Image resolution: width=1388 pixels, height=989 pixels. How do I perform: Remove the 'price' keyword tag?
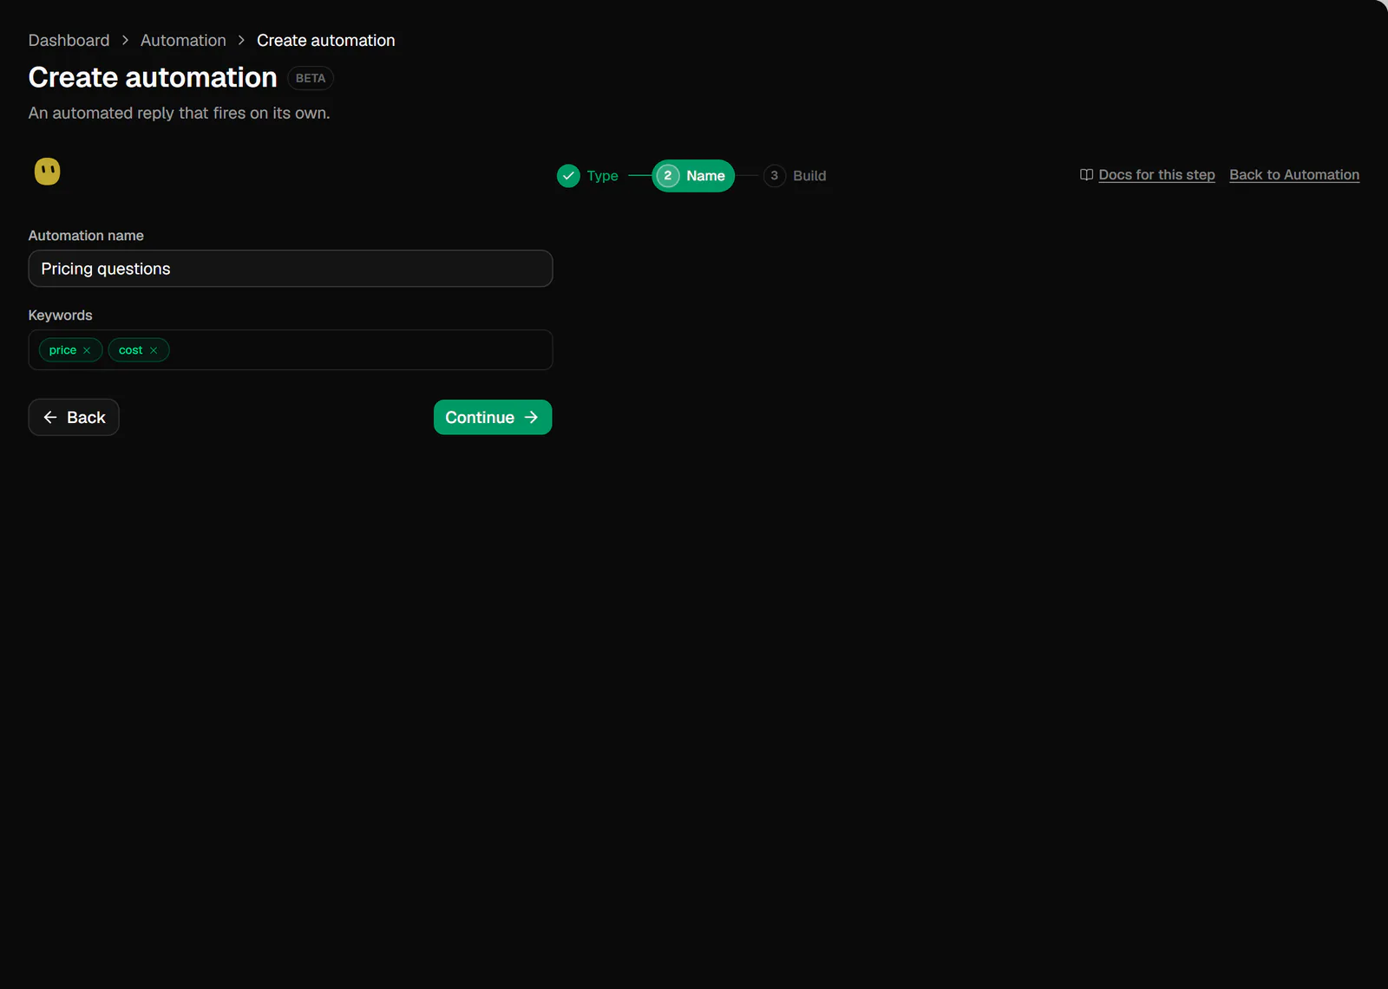coord(87,350)
